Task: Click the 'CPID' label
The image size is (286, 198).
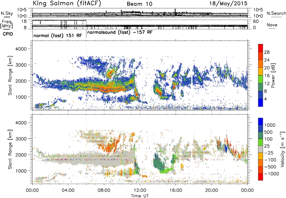Action: click(x=8, y=34)
